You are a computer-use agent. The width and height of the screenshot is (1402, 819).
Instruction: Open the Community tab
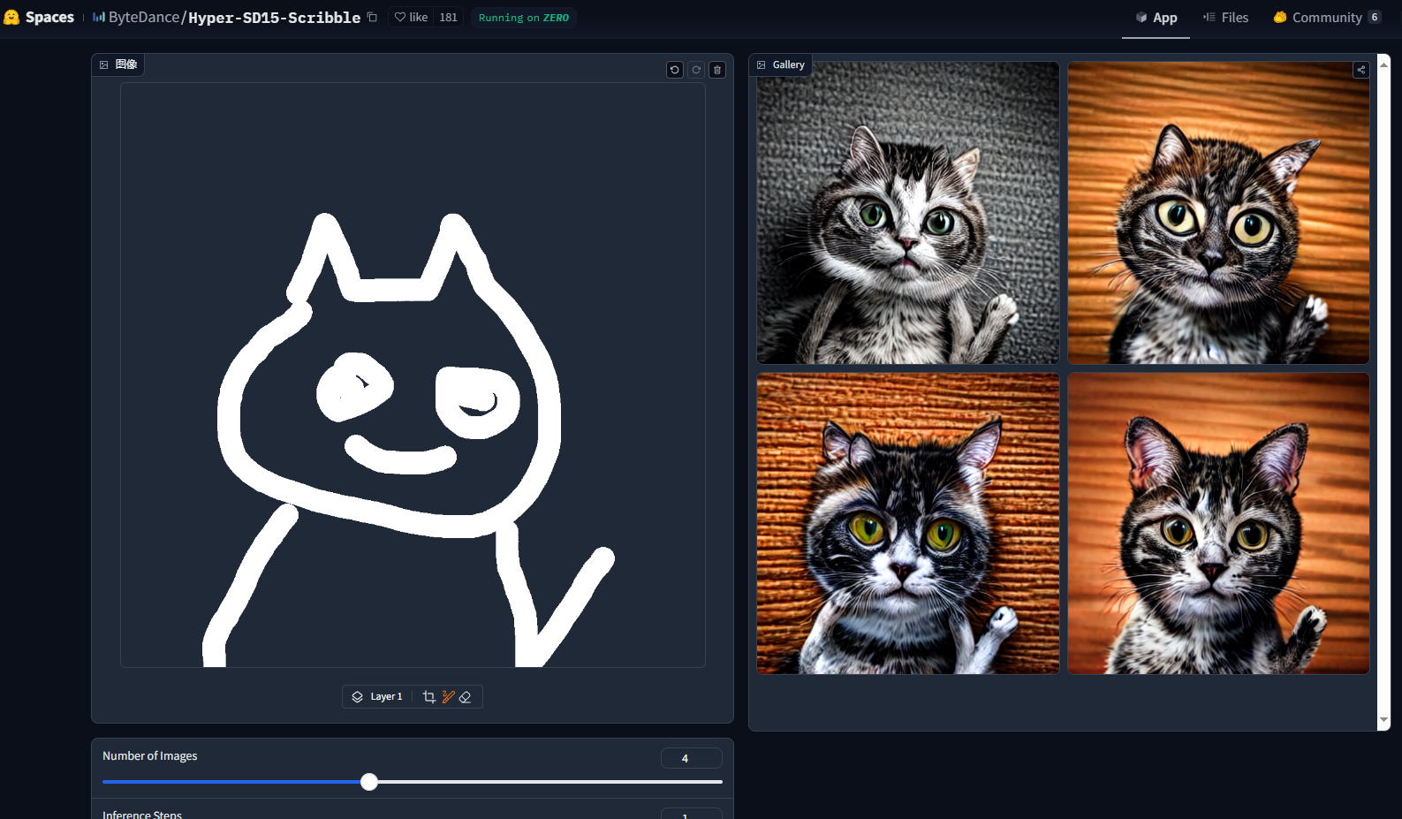[x=1326, y=18]
